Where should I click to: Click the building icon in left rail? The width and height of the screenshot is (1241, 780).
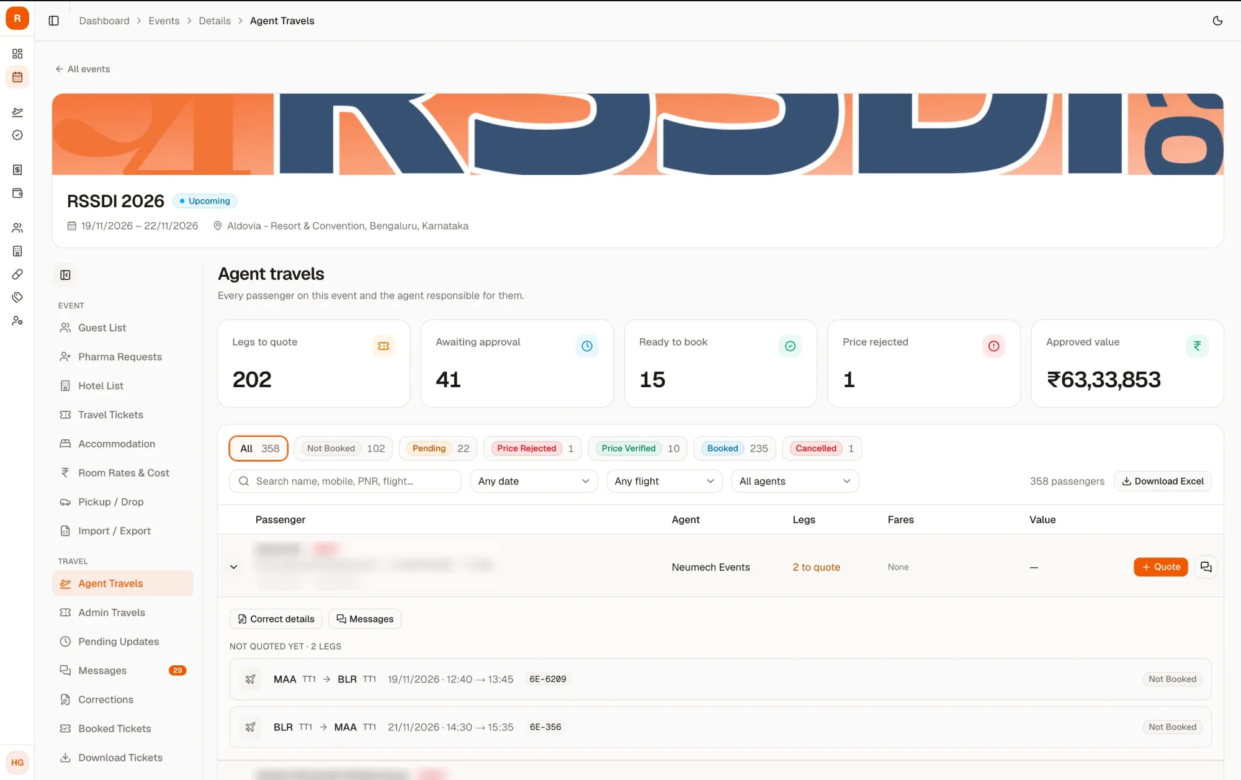pos(17,251)
